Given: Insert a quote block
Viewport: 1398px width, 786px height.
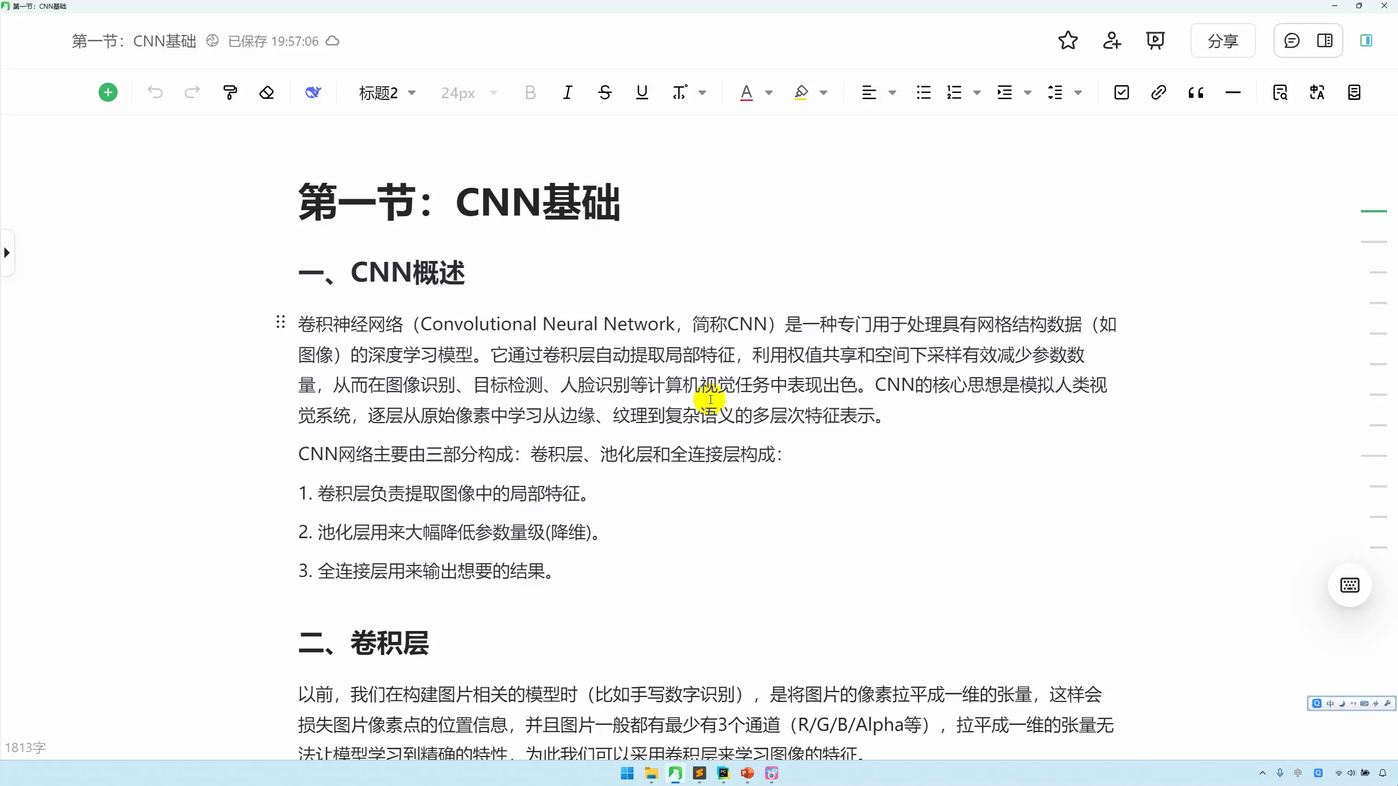Looking at the screenshot, I should [x=1196, y=92].
